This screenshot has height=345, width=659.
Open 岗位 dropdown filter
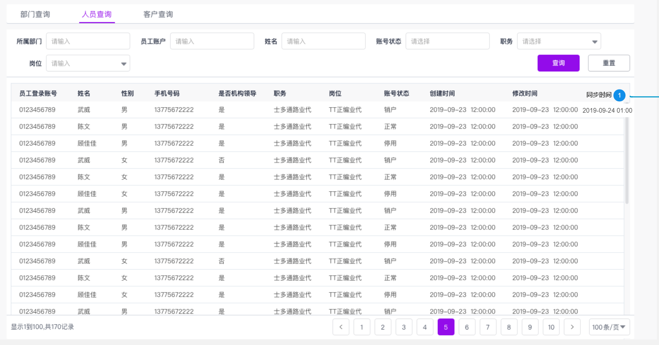tap(88, 63)
